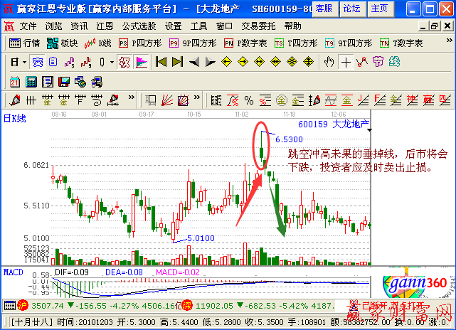This screenshot has height=330, width=456.
Task: Open the 交易委托 menu
Action: click(x=258, y=26)
